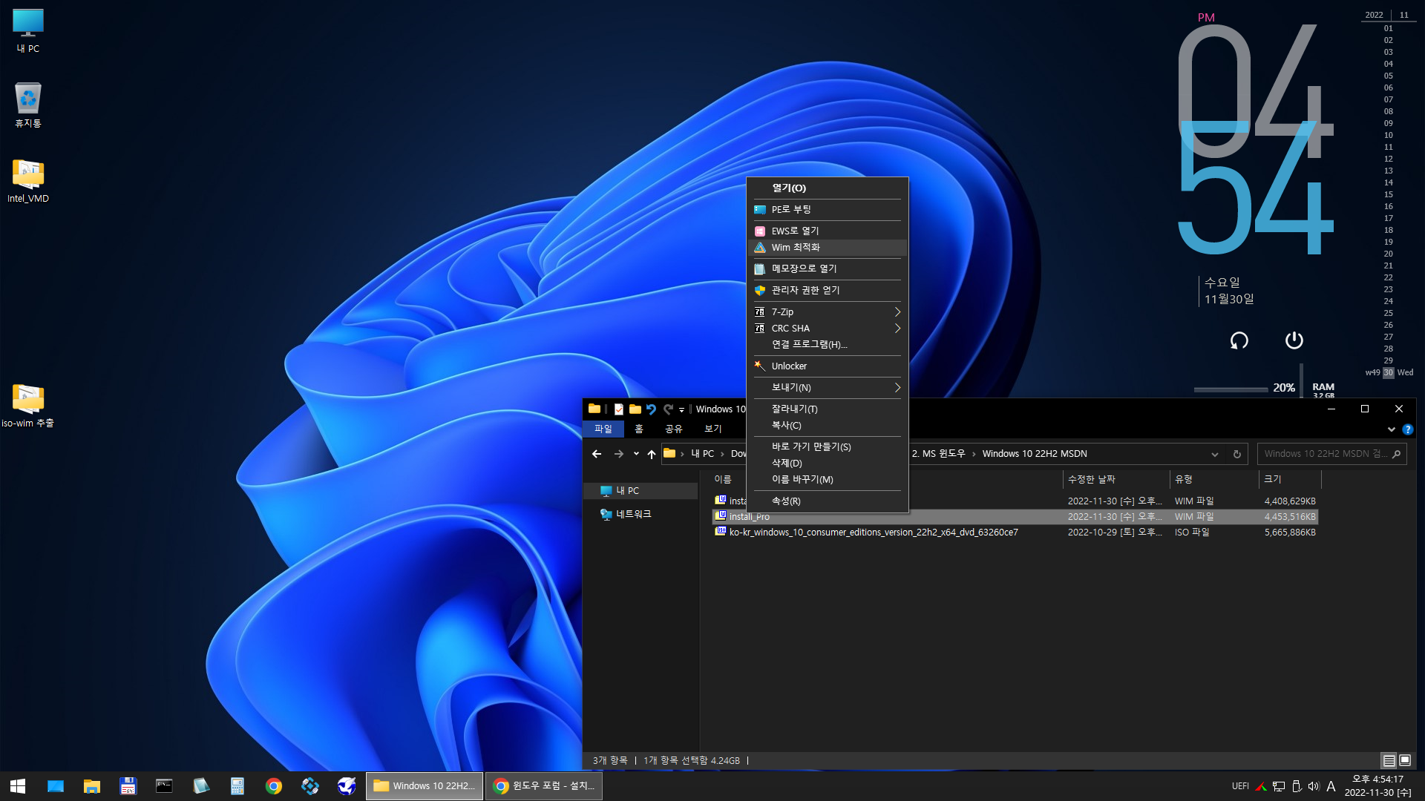
Task: Click the redo quick access icon
Action: point(668,409)
